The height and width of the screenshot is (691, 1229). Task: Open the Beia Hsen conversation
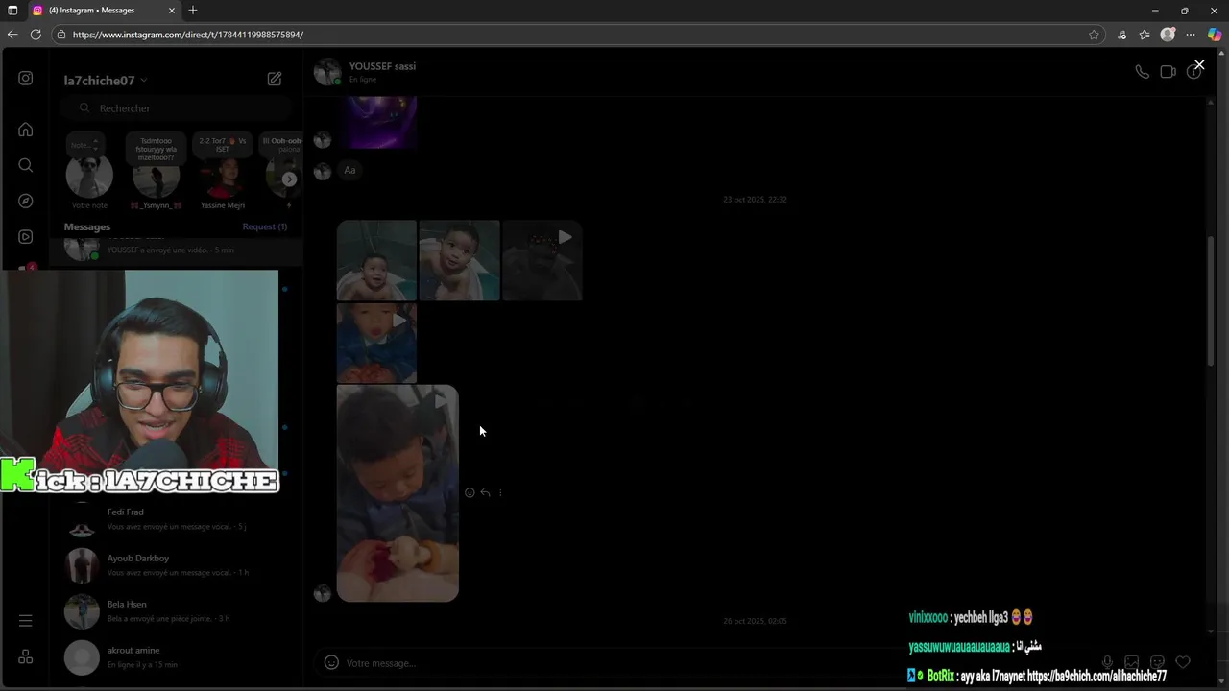pyautogui.click(x=177, y=610)
